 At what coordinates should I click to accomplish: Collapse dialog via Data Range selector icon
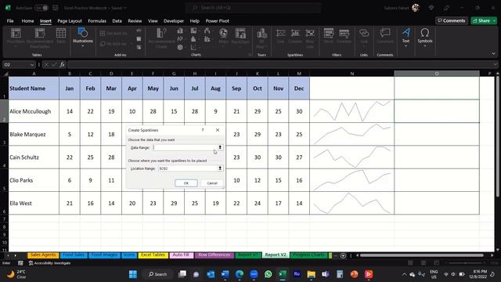[x=220, y=147]
